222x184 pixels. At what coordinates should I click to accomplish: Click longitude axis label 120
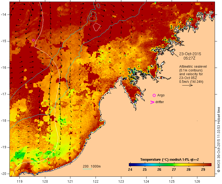(45, 181)
